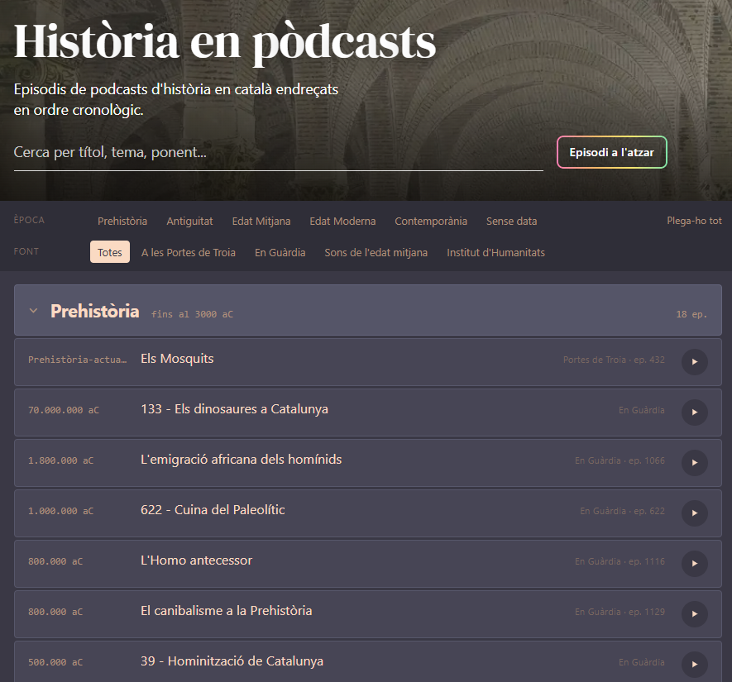This screenshot has height=682, width=732.
Task: Filter by Edat Moderna epoch
Action: click(x=342, y=221)
